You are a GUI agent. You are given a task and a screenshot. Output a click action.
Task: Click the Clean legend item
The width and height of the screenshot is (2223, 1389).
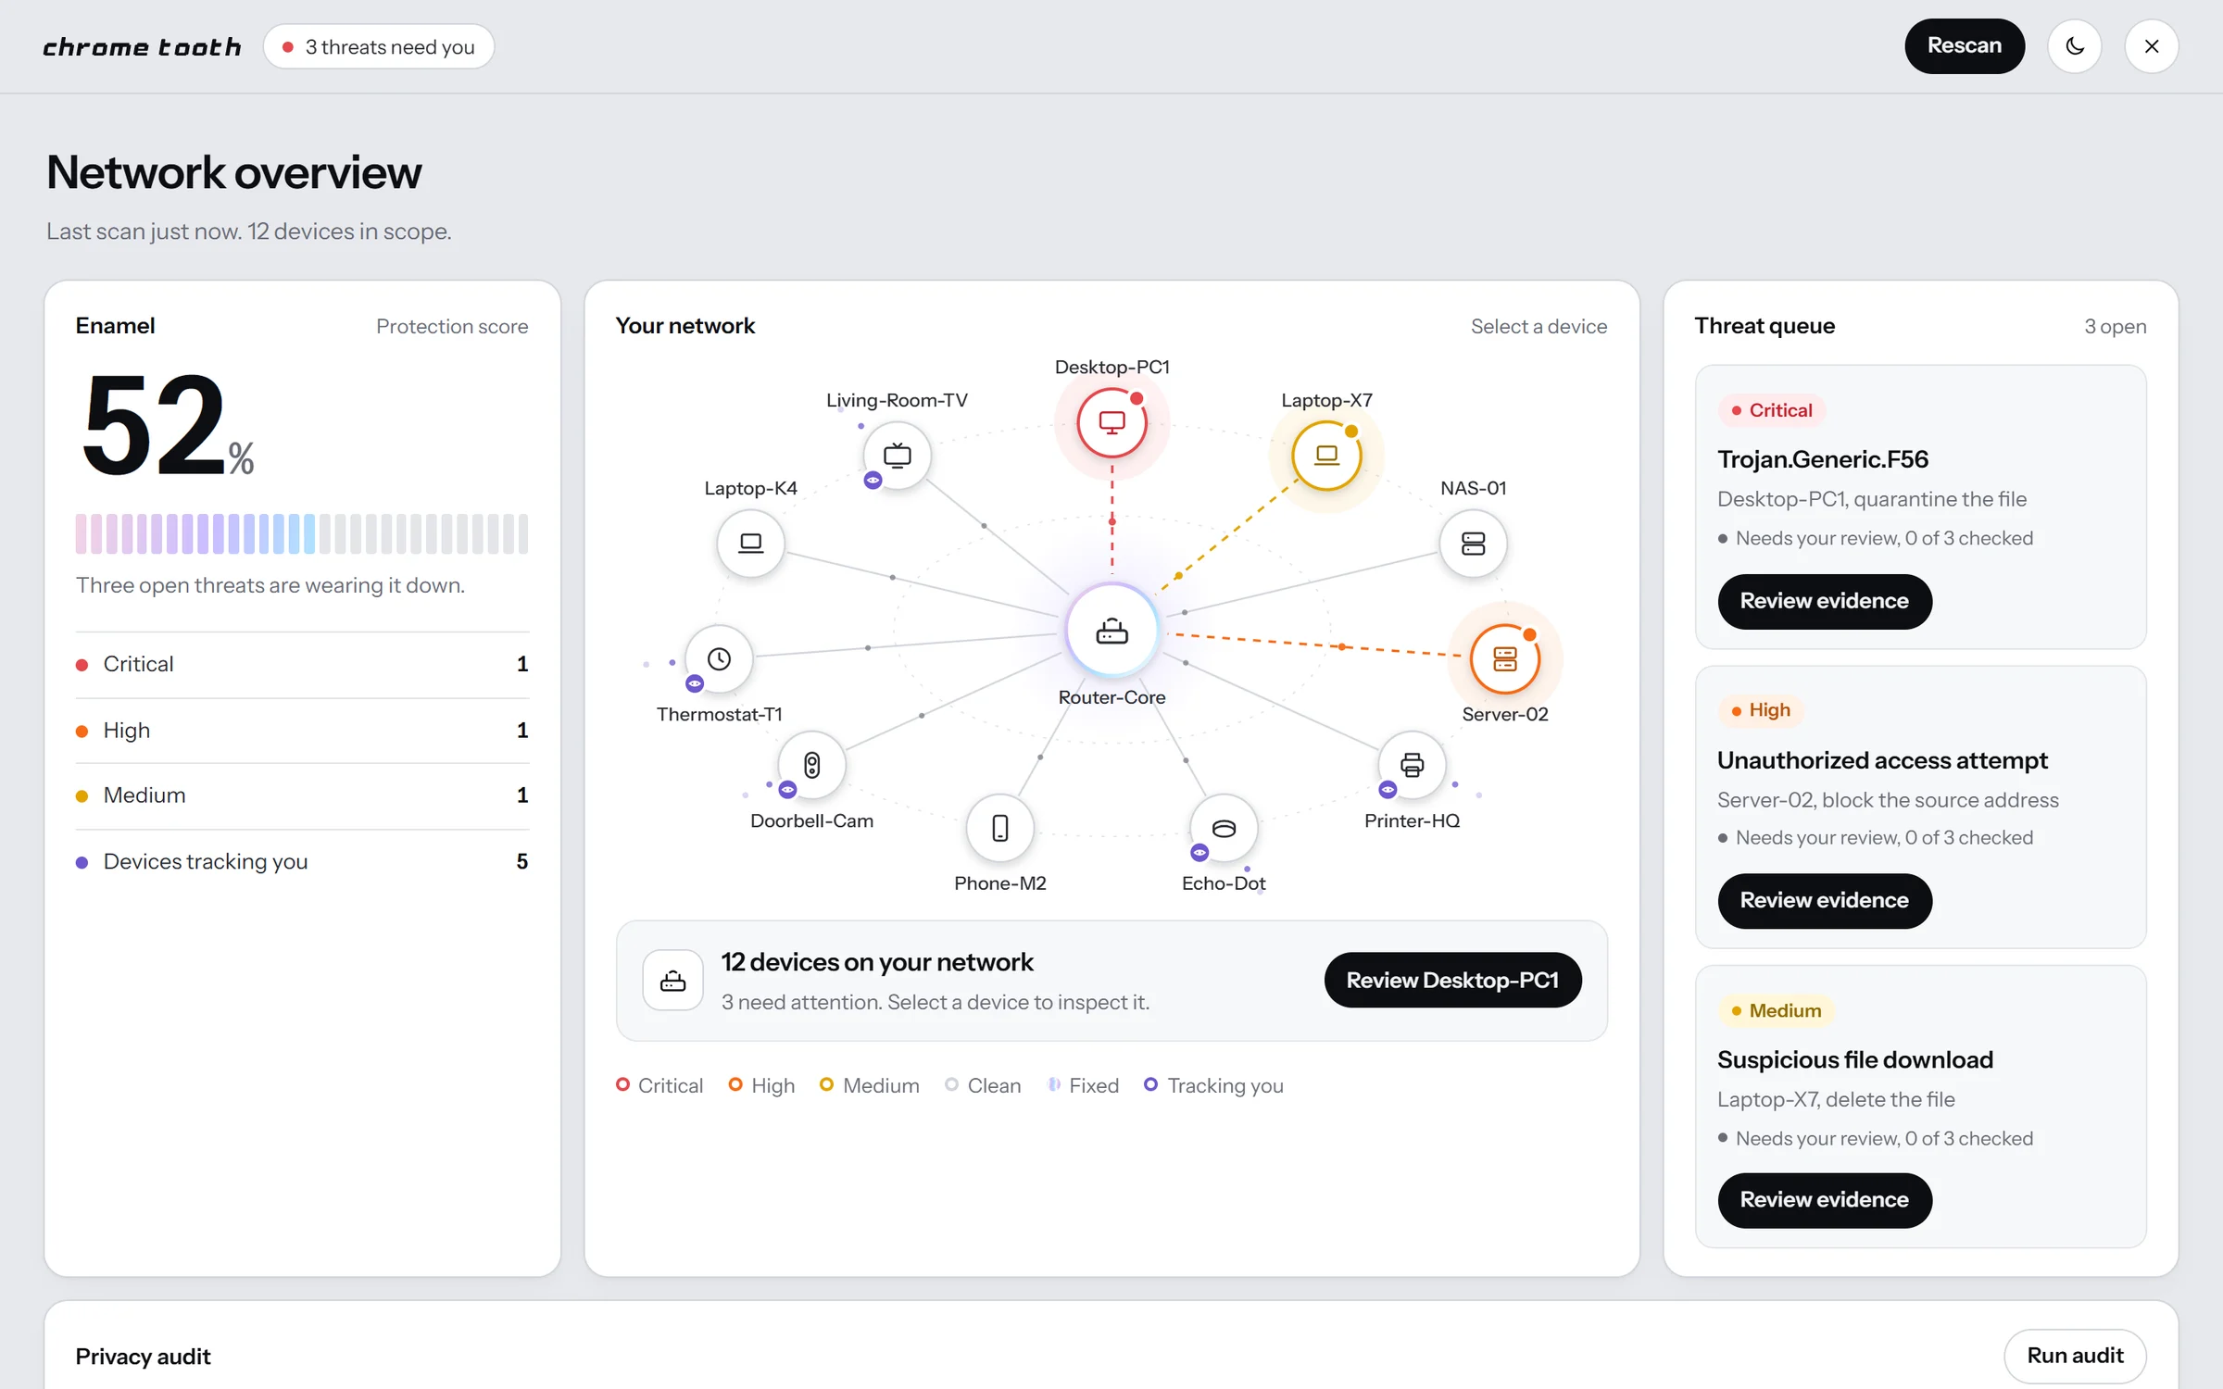click(x=983, y=1085)
